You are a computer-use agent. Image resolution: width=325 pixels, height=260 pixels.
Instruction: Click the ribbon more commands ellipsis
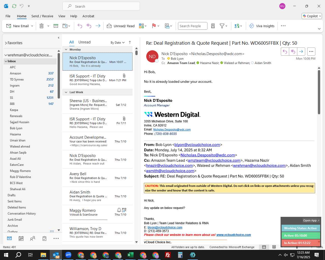283,26
